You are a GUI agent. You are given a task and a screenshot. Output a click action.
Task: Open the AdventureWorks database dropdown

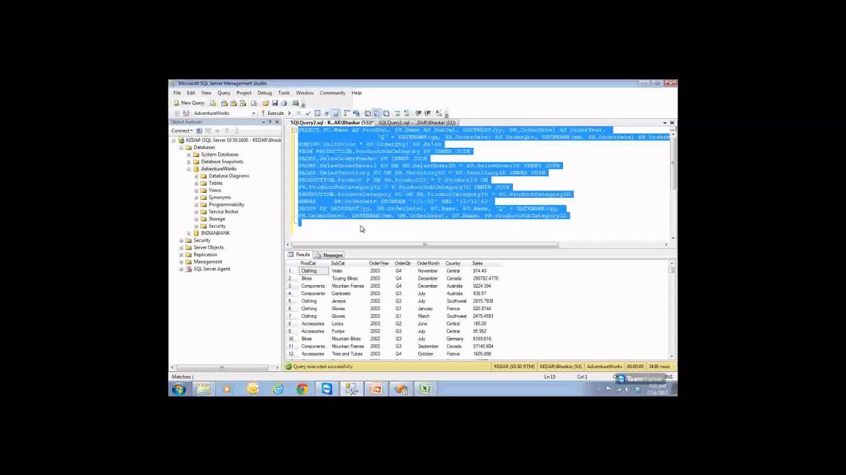[253, 113]
